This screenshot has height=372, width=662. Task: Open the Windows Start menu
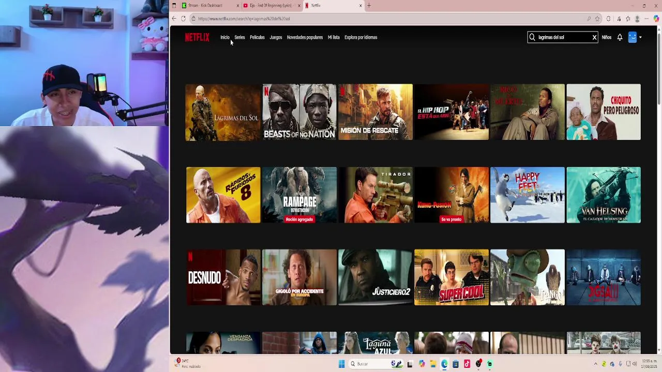(x=341, y=364)
